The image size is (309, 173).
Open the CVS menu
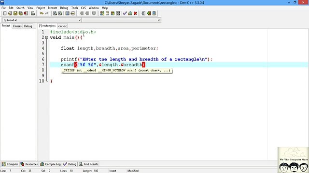[84, 8]
